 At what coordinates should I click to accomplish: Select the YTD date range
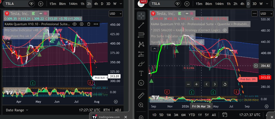(x=192, y=115)
